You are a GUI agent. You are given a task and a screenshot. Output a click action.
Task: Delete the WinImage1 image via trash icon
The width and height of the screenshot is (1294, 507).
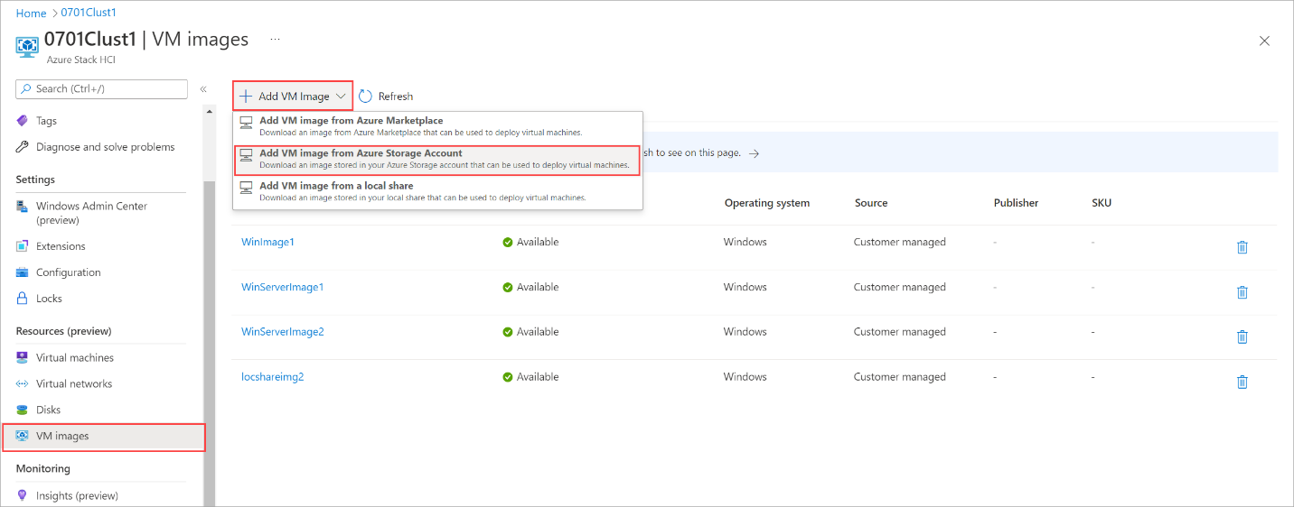[1242, 246]
